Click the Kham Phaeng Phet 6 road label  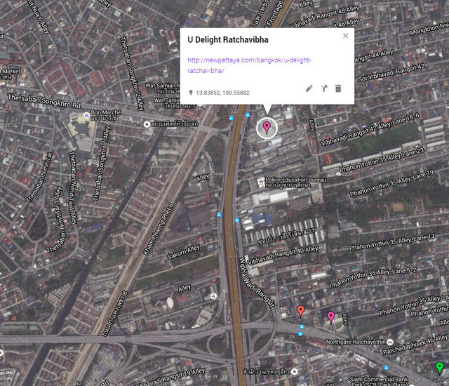pyautogui.click(x=159, y=229)
